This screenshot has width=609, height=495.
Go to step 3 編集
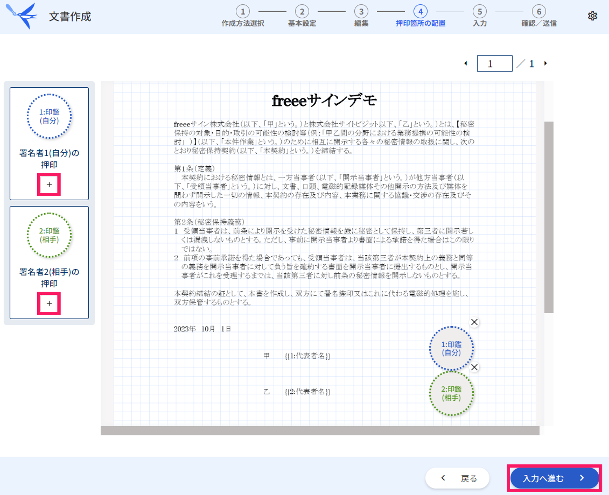[x=361, y=16]
